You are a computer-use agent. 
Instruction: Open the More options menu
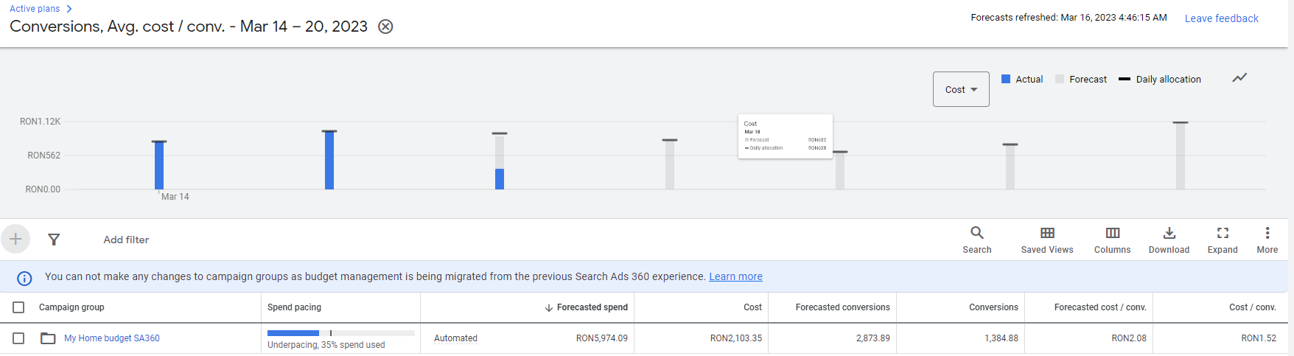coord(1267,240)
